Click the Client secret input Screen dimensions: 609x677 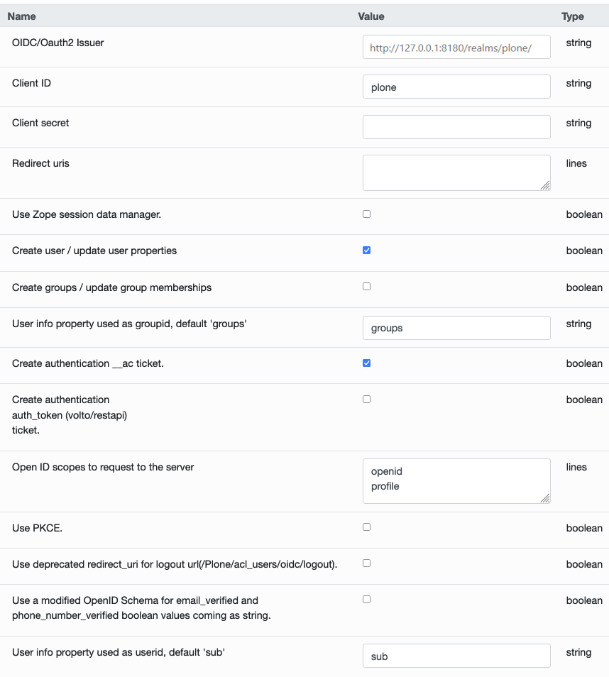(456, 127)
